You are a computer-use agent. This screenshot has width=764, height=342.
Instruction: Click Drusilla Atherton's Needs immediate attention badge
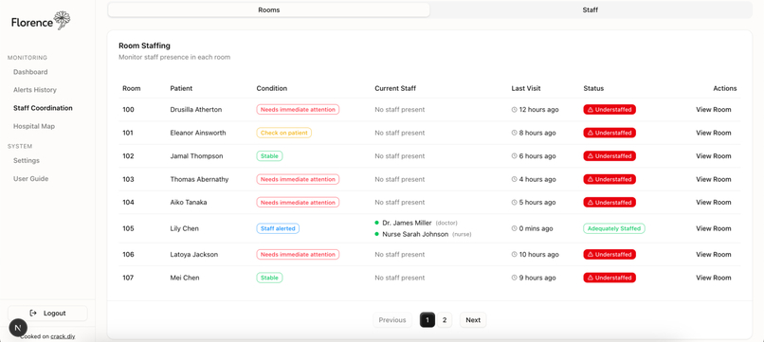[x=298, y=110]
